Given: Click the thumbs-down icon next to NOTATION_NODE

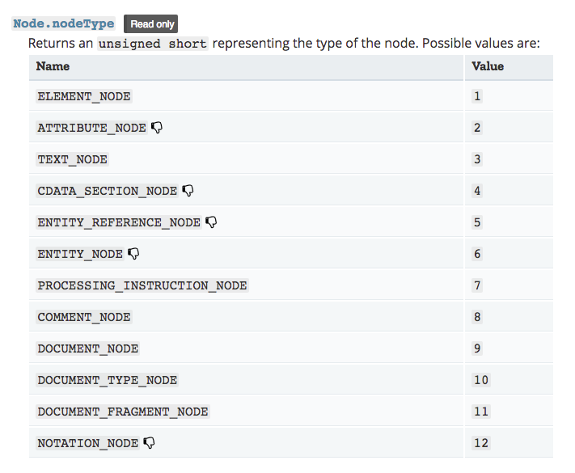Looking at the screenshot, I should 149,443.
